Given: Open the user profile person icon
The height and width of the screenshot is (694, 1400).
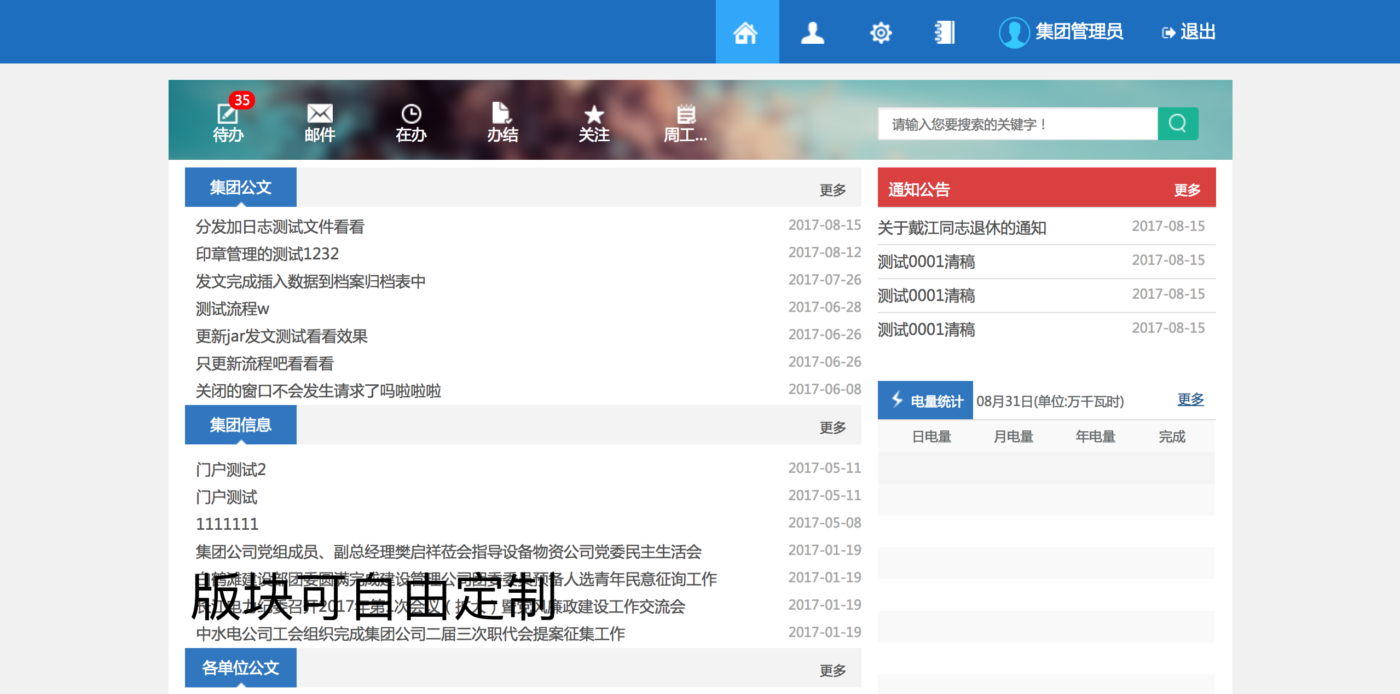Looking at the screenshot, I should (812, 32).
